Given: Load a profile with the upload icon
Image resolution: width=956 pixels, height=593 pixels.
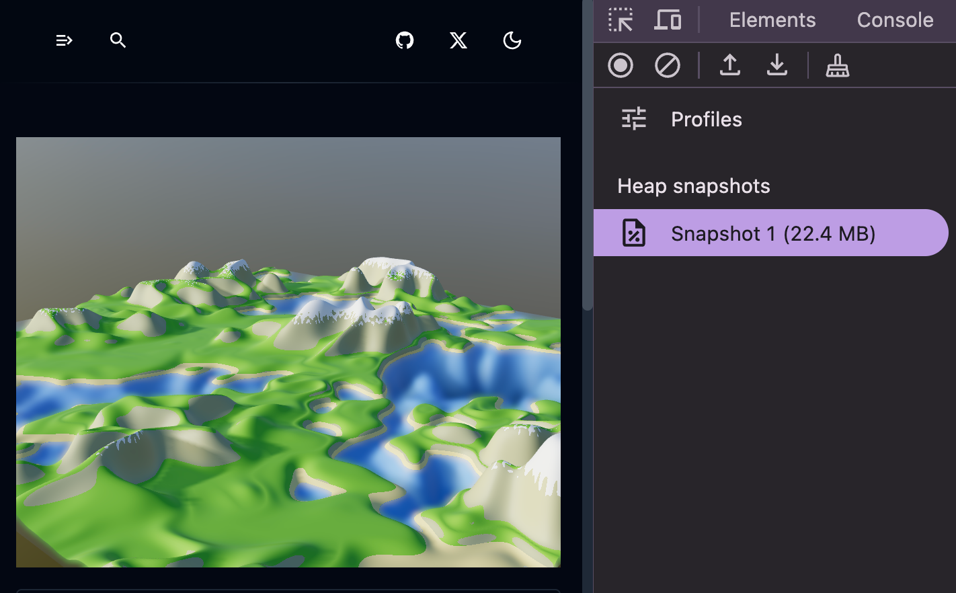Looking at the screenshot, I should coord(729,66).
